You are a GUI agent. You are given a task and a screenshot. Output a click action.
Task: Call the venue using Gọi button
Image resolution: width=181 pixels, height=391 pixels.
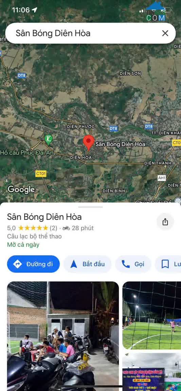[133, 264]
